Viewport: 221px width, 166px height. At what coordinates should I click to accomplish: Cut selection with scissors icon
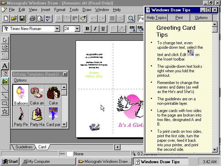tap(59, 18)
